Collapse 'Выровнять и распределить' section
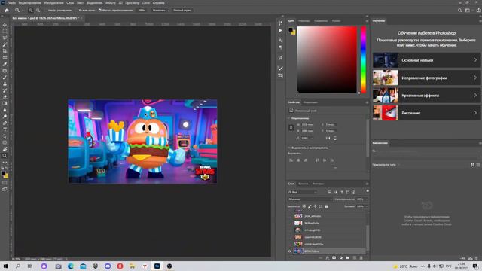This screenshot has height=271, width=482. 289,148
